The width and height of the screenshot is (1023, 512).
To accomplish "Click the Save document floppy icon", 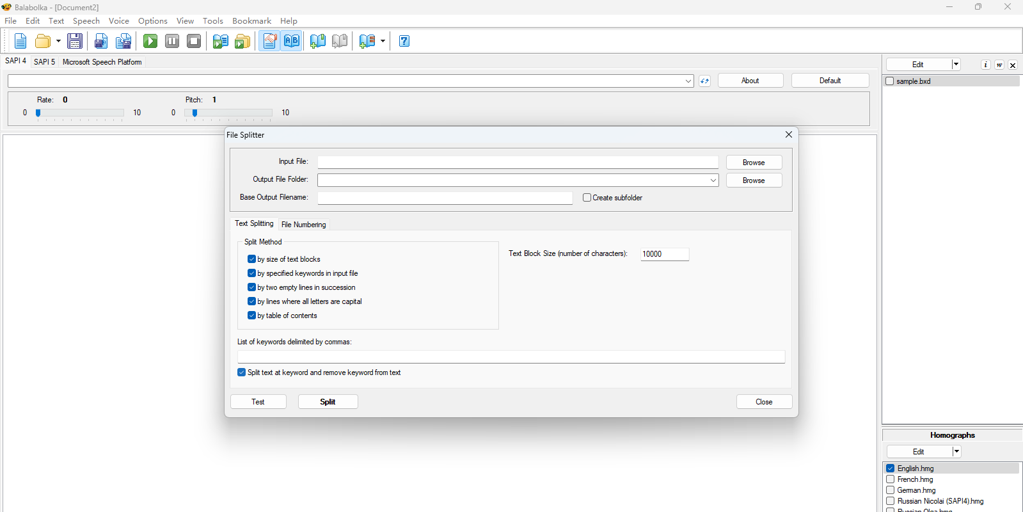I will 75,42.
